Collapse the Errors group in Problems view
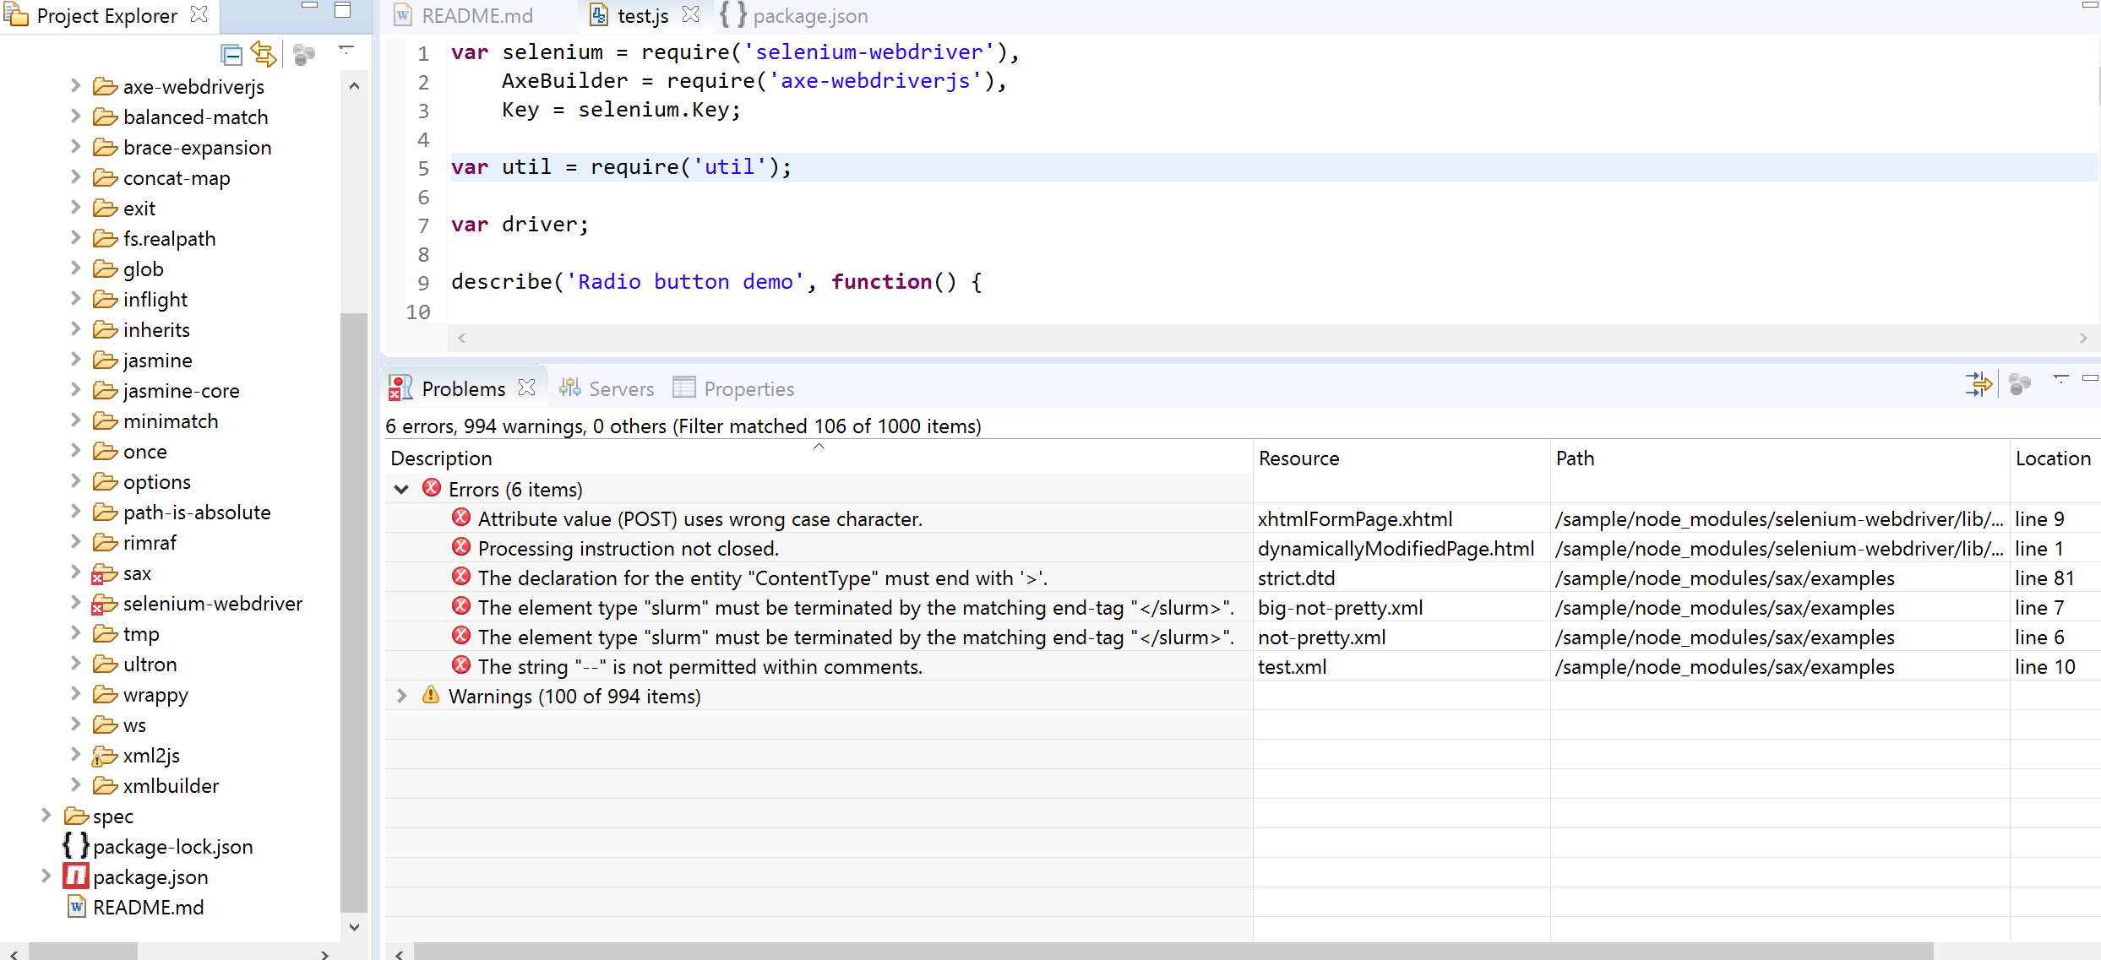 click(401, 489)
